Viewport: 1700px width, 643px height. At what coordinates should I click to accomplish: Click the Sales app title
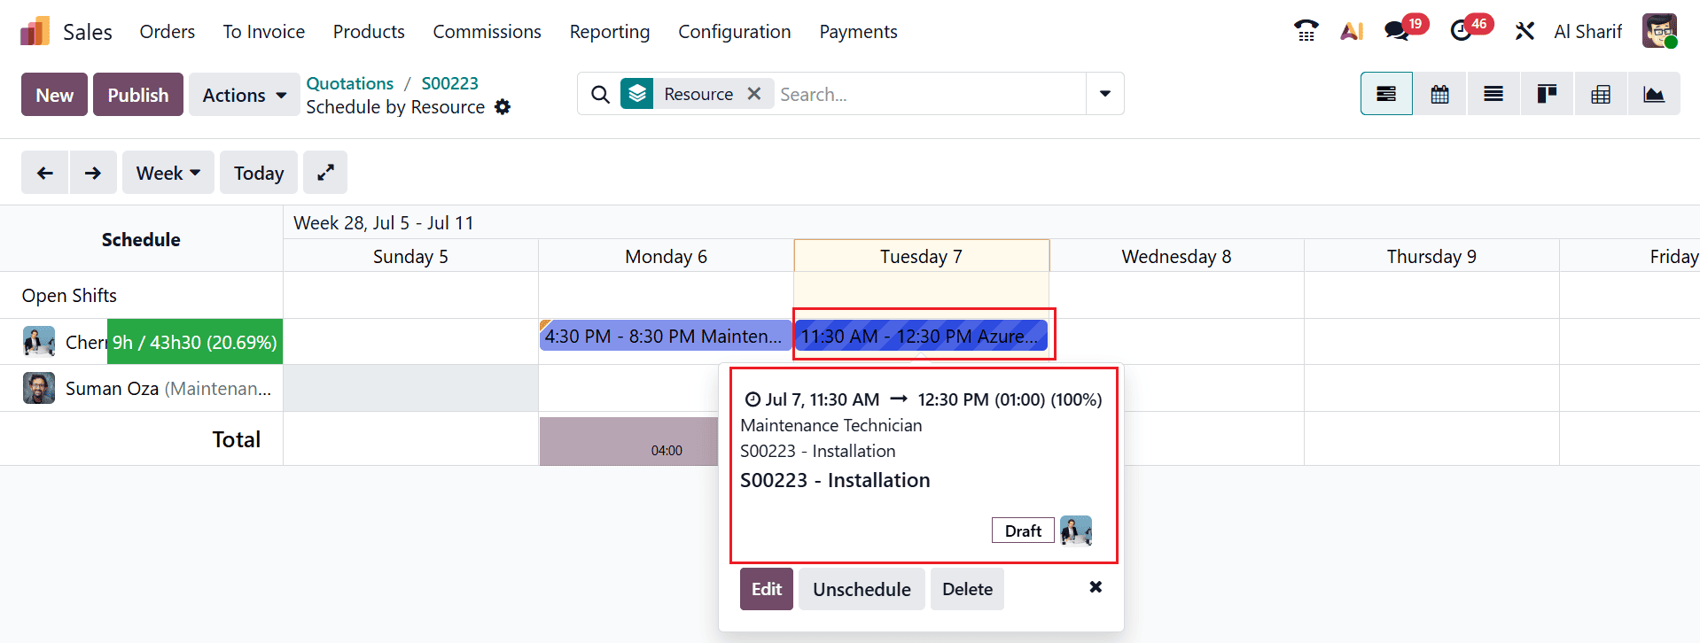[88, 32]
